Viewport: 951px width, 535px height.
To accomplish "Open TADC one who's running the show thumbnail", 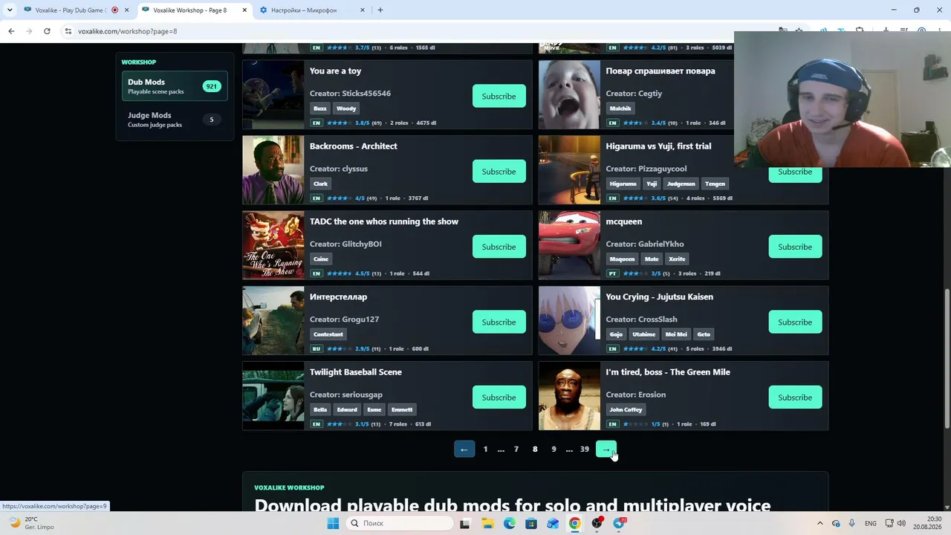I will 273,245.
